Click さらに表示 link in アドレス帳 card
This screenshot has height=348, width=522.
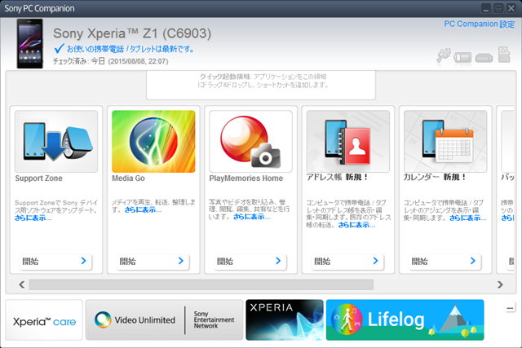[x=357, y=225]
